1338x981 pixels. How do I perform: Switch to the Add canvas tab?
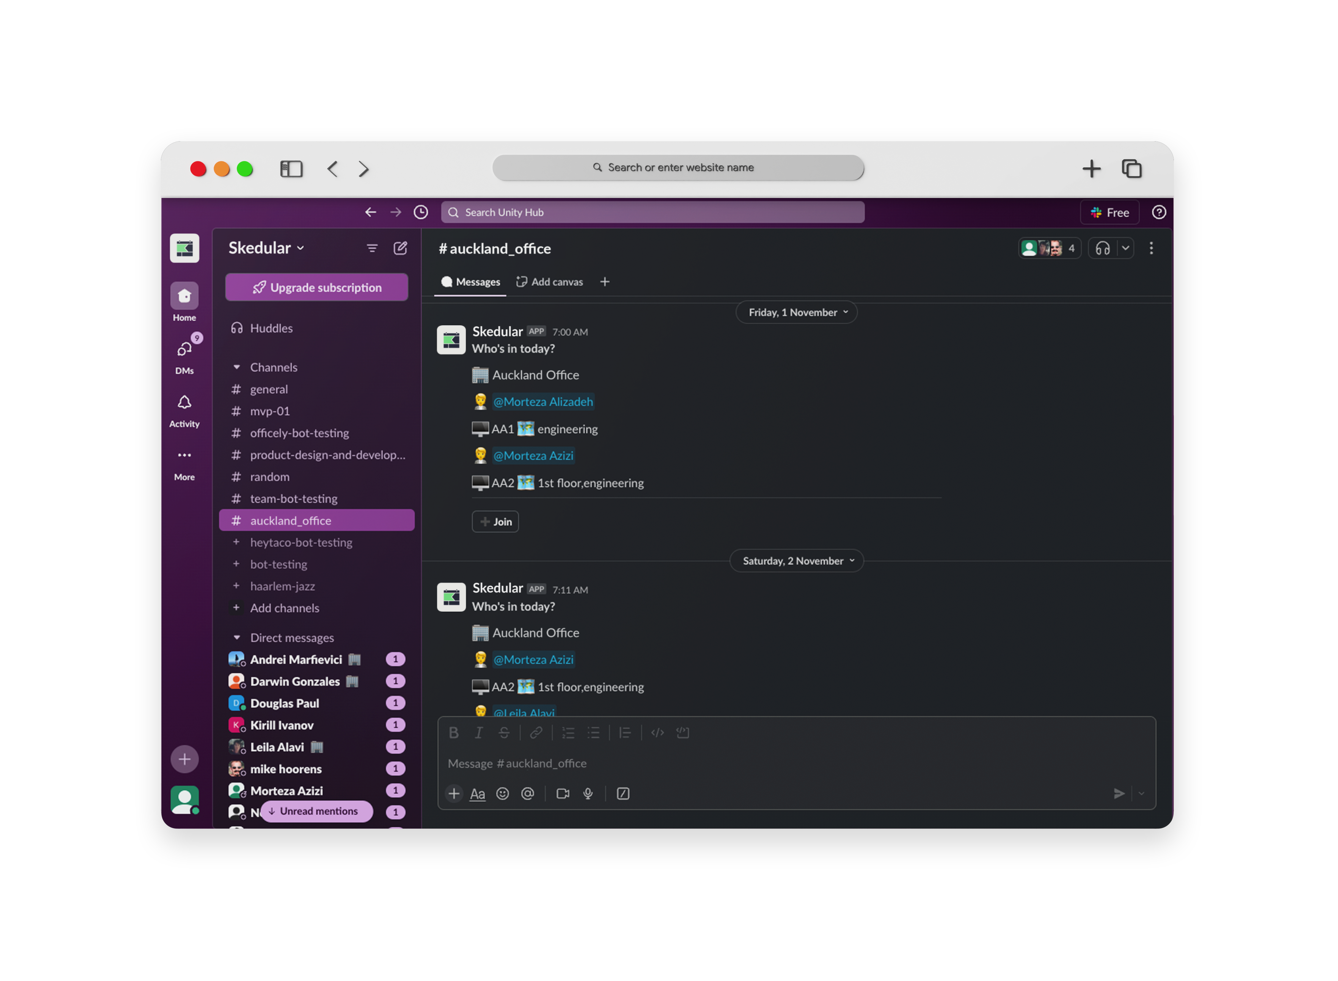[x=549, y=282]
